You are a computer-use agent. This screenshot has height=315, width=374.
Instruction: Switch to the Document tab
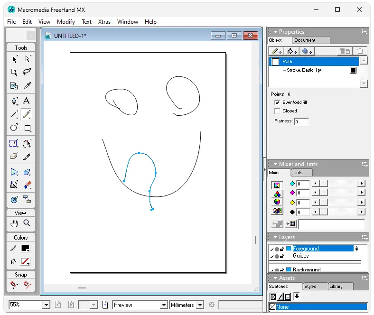(311, 40)
